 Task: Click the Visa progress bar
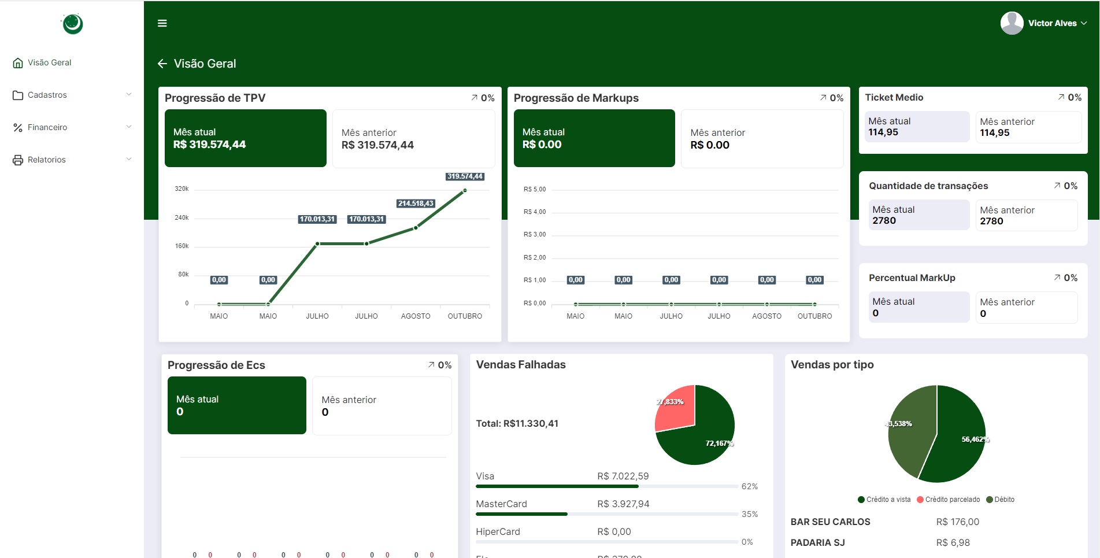click(x=607, y=486)
